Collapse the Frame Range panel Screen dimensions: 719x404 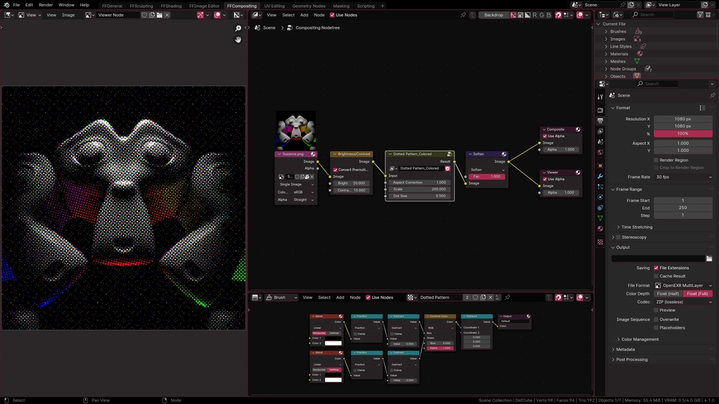pos(613,189)
